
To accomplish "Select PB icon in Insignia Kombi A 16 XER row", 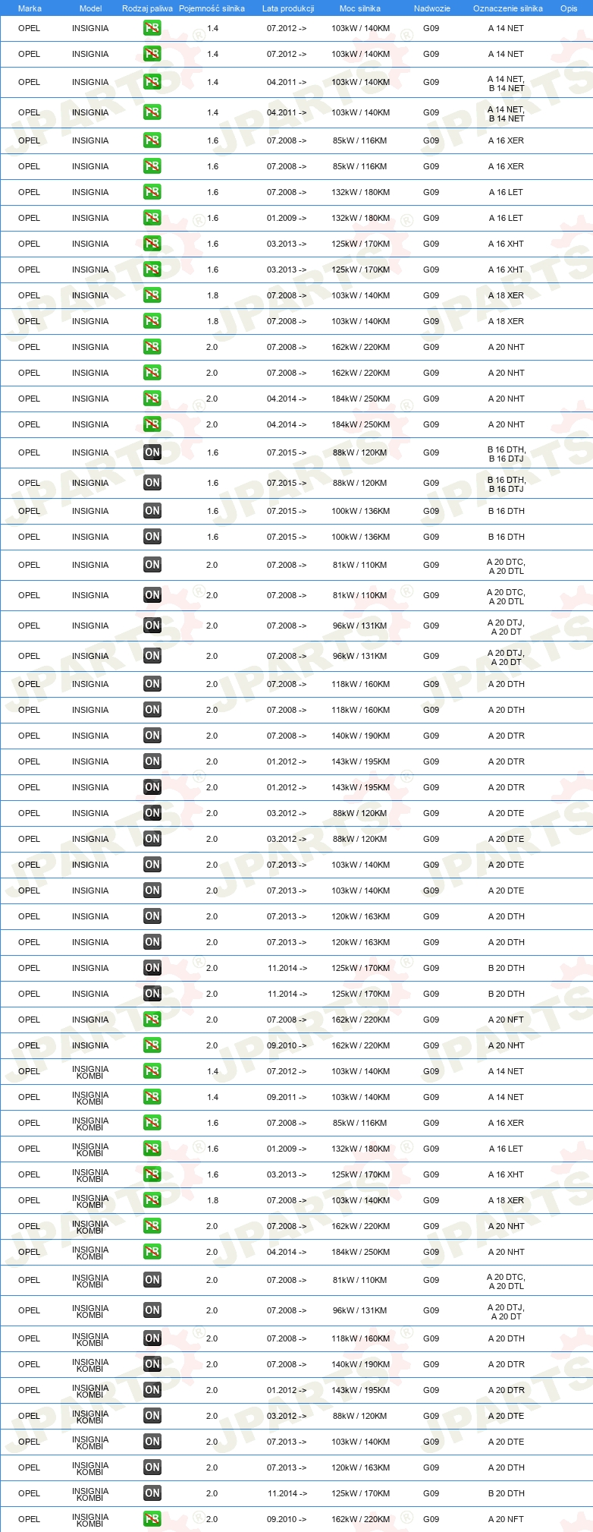I will pos(152,1123).
